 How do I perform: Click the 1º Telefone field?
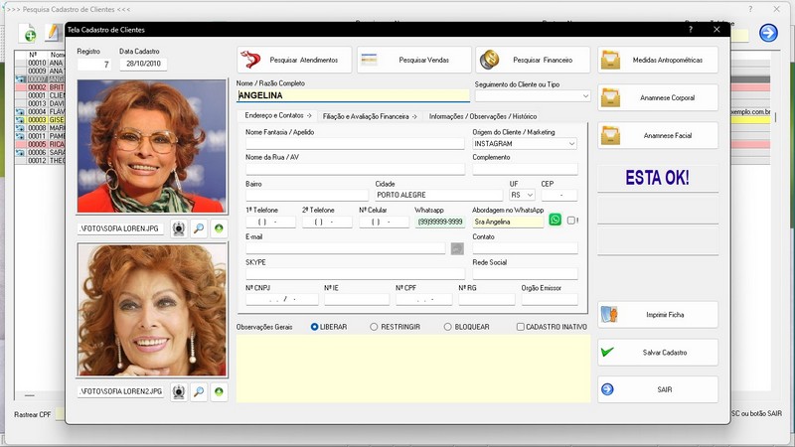click(x=270, y=222)
